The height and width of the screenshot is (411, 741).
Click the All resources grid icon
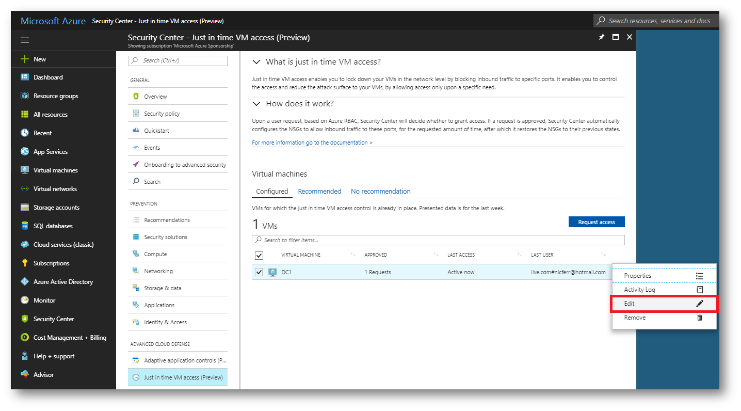24,115
